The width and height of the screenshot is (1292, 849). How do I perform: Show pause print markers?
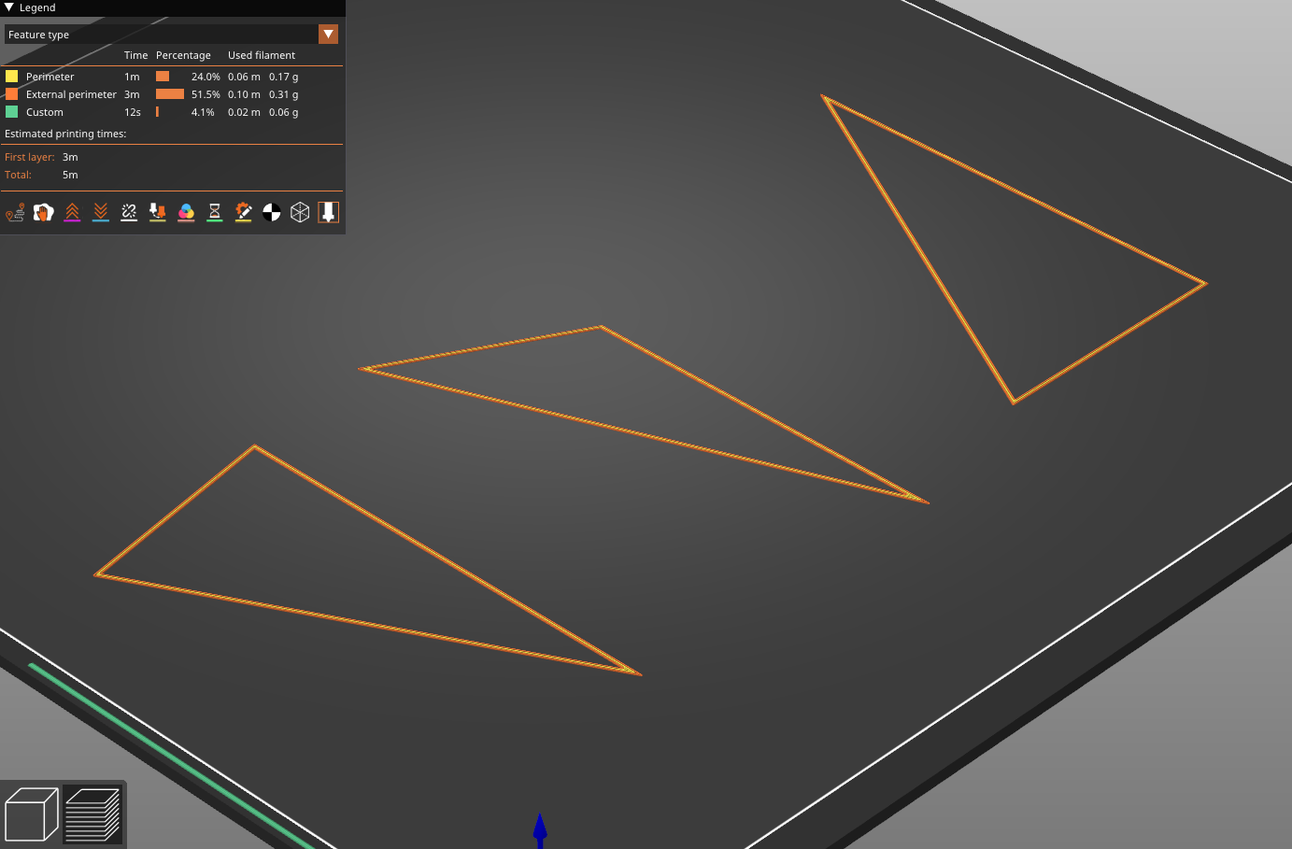coord(215,212)
